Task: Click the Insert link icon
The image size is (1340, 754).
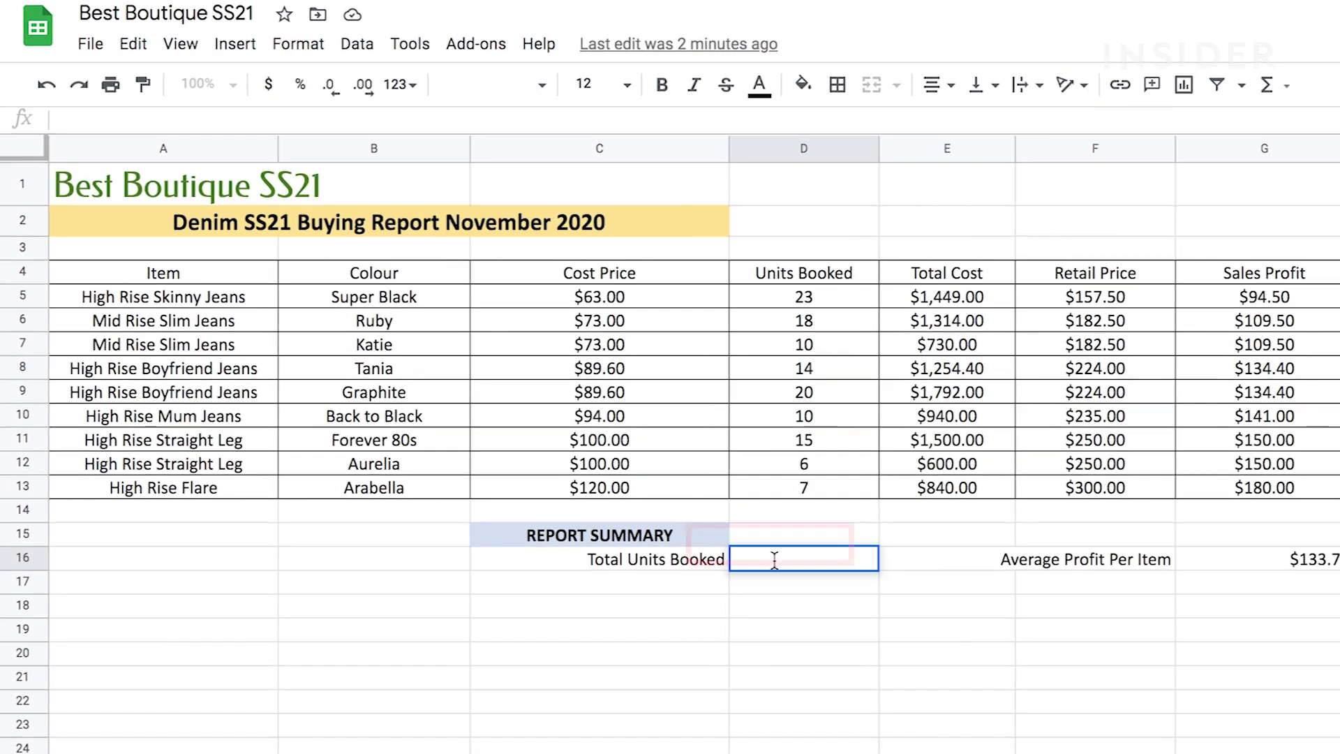Action: click(x=1119, y=84)
